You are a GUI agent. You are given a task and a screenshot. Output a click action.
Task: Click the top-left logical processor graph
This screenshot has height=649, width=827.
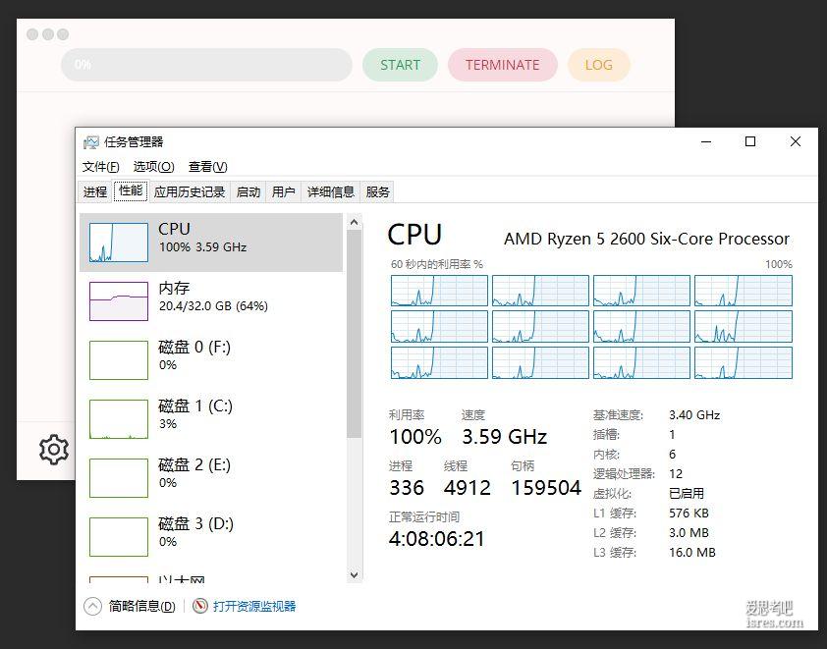pyautogui.click(x=439, y=291)
